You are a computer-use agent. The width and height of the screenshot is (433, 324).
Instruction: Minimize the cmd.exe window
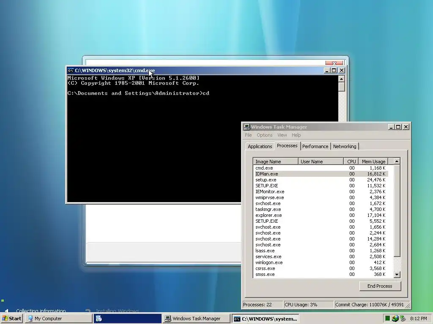327,70
